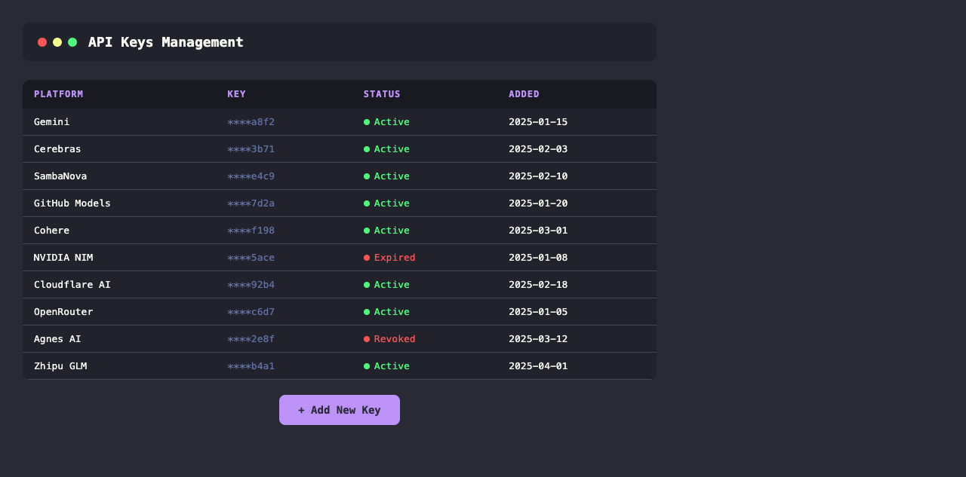Click the Active status in Zhipu GLM row
Viewport: 966px width, 477px height.
(386, 366)
